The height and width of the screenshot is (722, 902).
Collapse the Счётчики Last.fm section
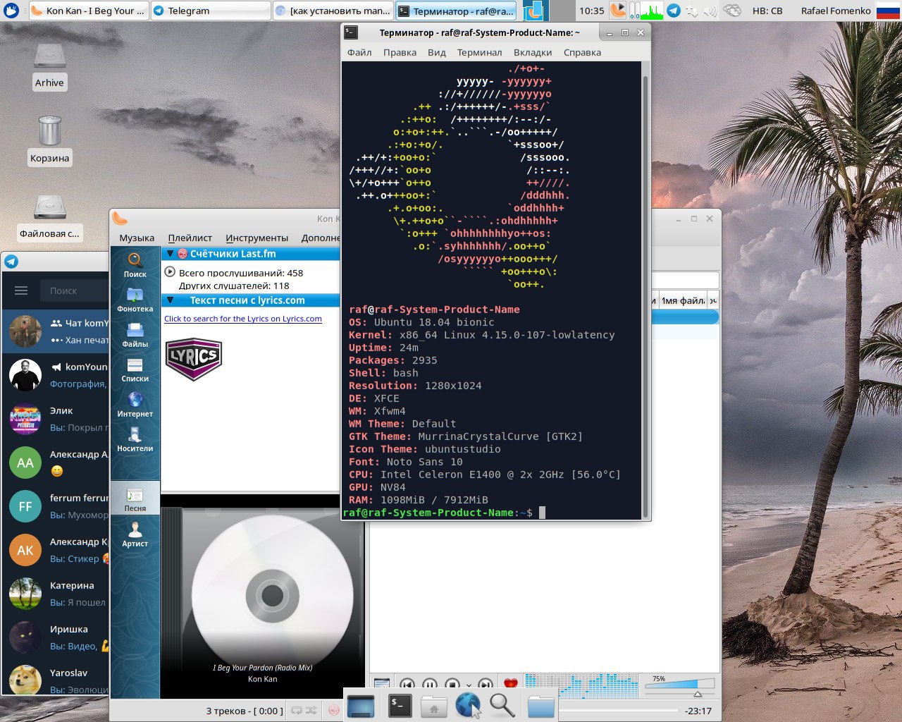coord(170,254)
